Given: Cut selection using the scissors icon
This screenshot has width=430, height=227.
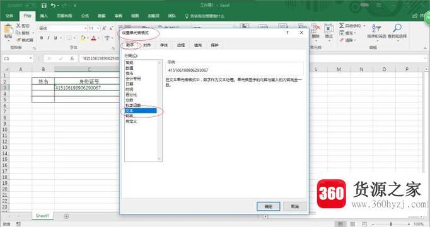Looking at the screenshot, I should tap(18, 26).
